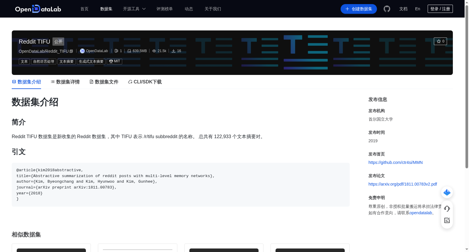Click the BibTeX citation code block
469x252 pixels.
(x=181, y=185)
